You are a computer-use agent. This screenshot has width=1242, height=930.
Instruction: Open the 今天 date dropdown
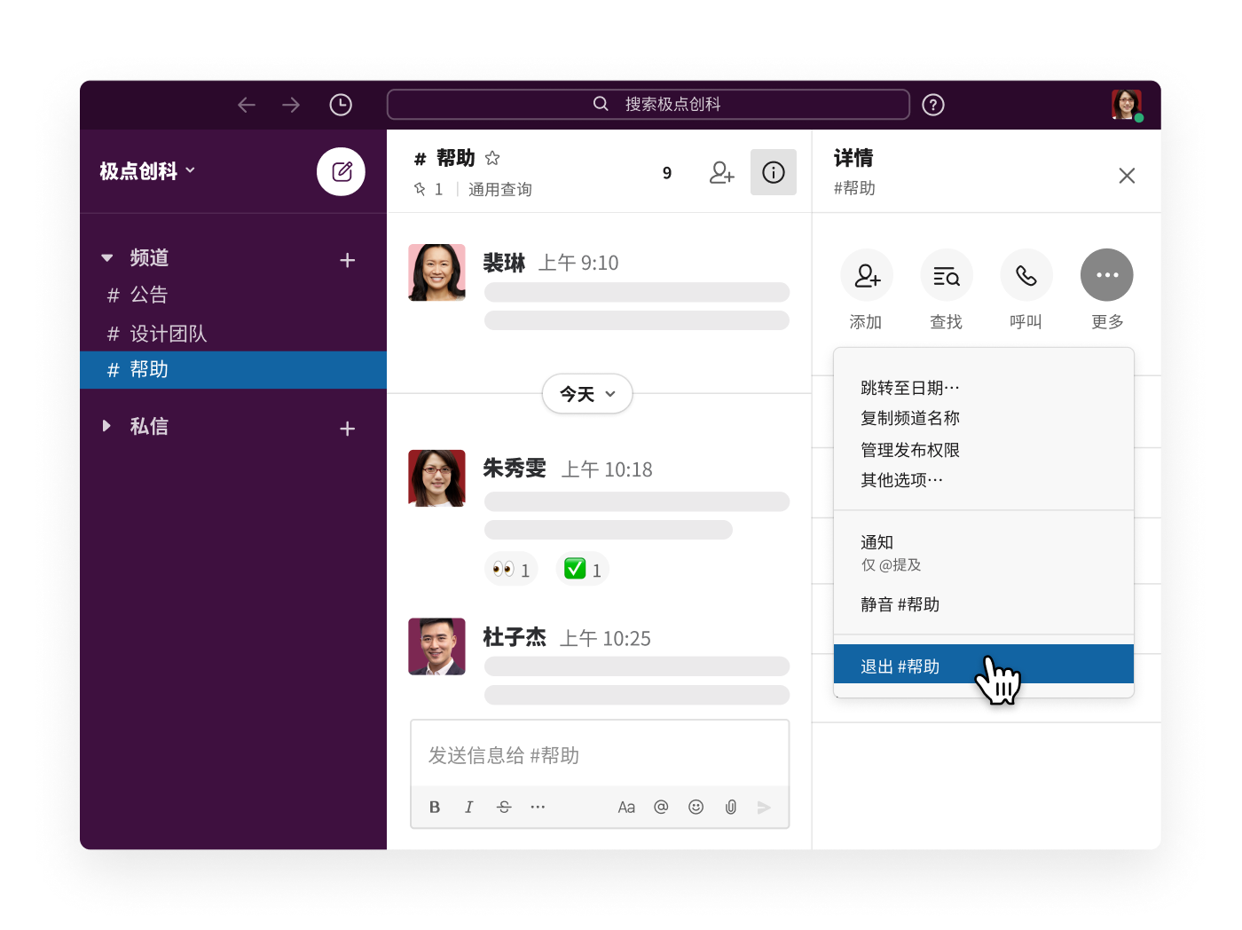[x=587, y=393]
